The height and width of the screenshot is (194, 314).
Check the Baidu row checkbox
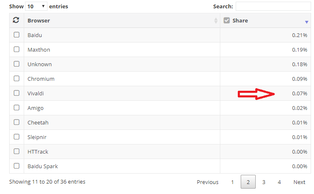17,35
